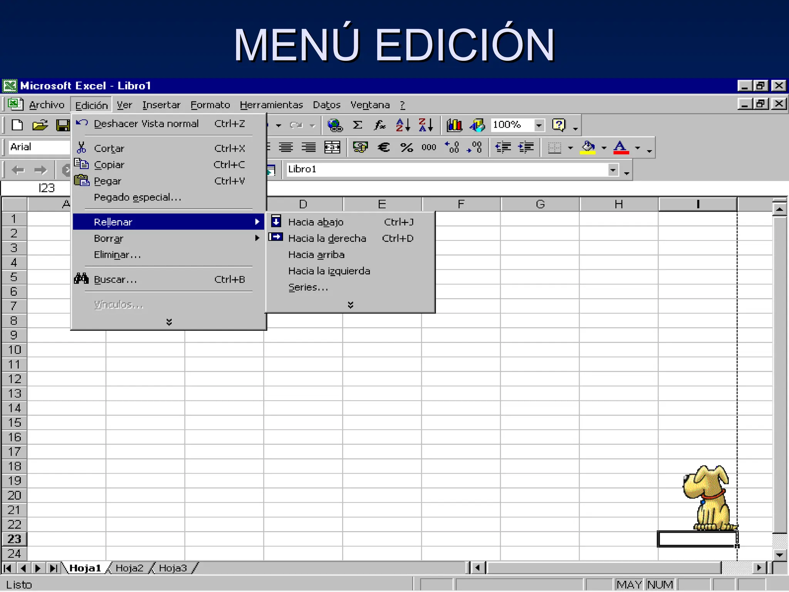Click the Save diskette icon

(63, 125)
